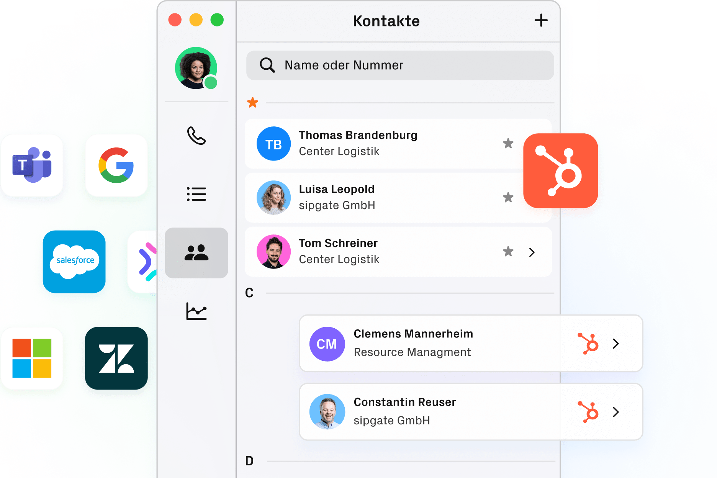Click the D section letter header
Screen dimensions: 717x478
pyautogui.click(x=249, y=461)
